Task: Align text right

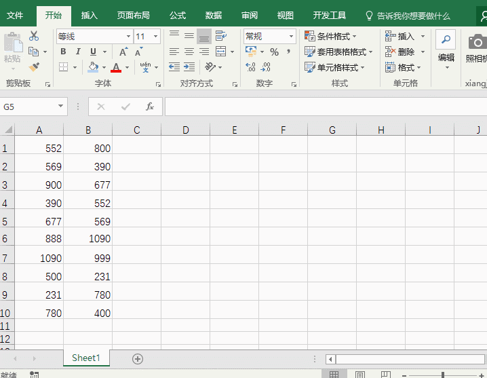Action: point(204,52)
